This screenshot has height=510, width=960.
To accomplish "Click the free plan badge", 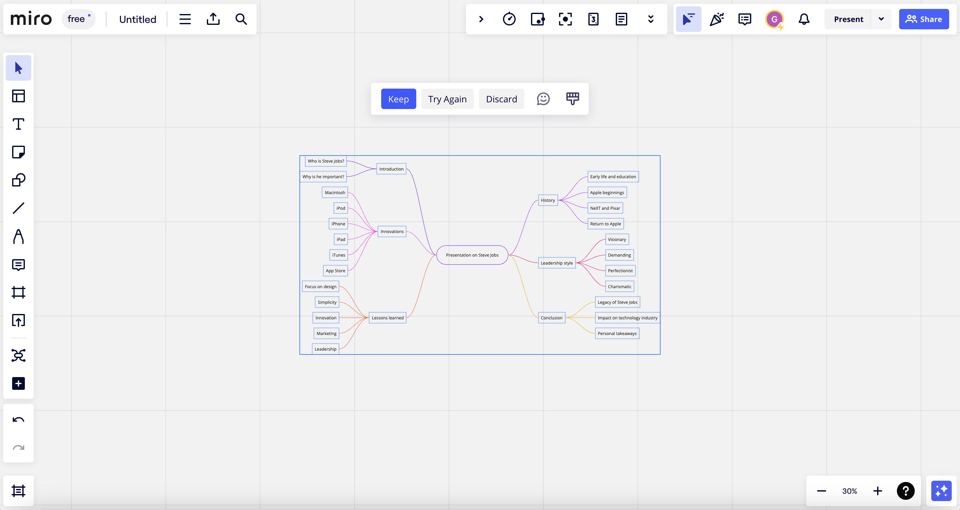I will pyautogui.click(x=79, y=18).
